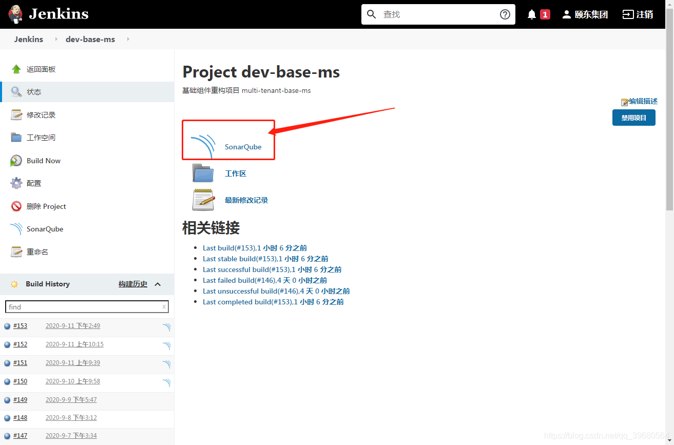674x445 pixels.
Task: Click the build history find input field
Action: (87, 307)
